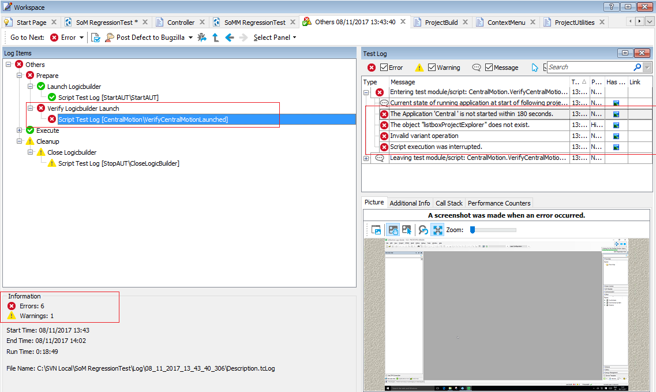
Task: Click the blue left arrow toolbar icon
Action: 229,38
